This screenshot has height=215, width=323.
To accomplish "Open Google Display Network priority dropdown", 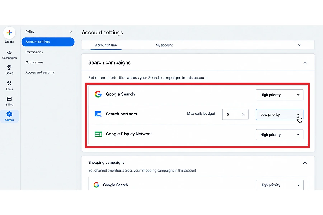I will click(x=280, y=135).
